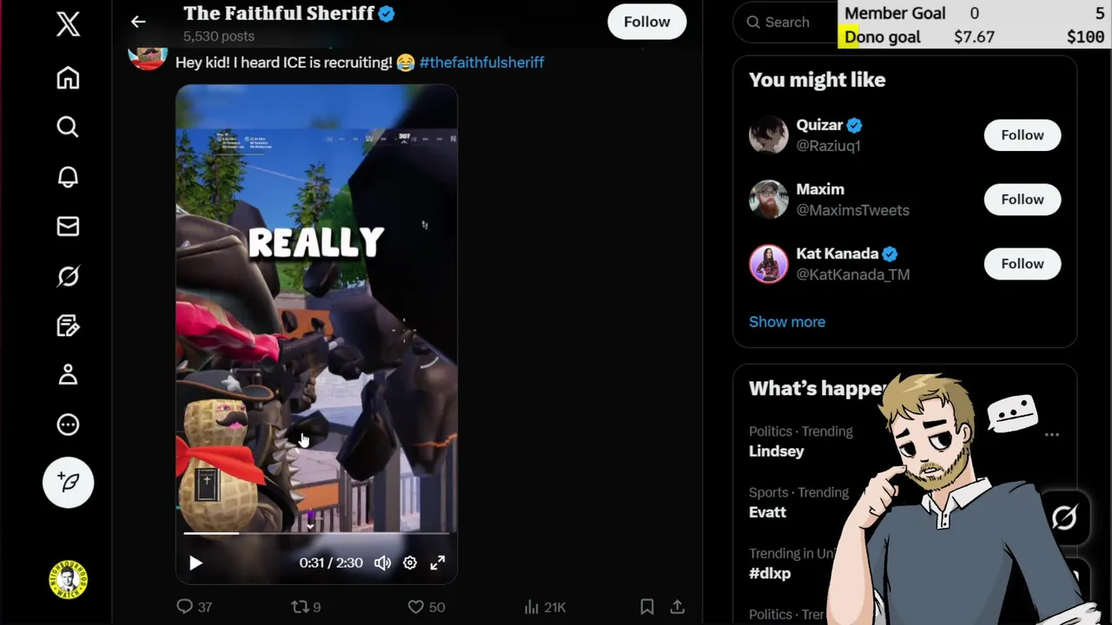Open video settings gear menu
The image size is (1112, 625).
click(410, 562)
